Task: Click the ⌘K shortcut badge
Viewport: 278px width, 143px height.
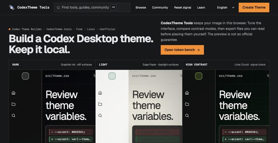Action: coord(114,7)
